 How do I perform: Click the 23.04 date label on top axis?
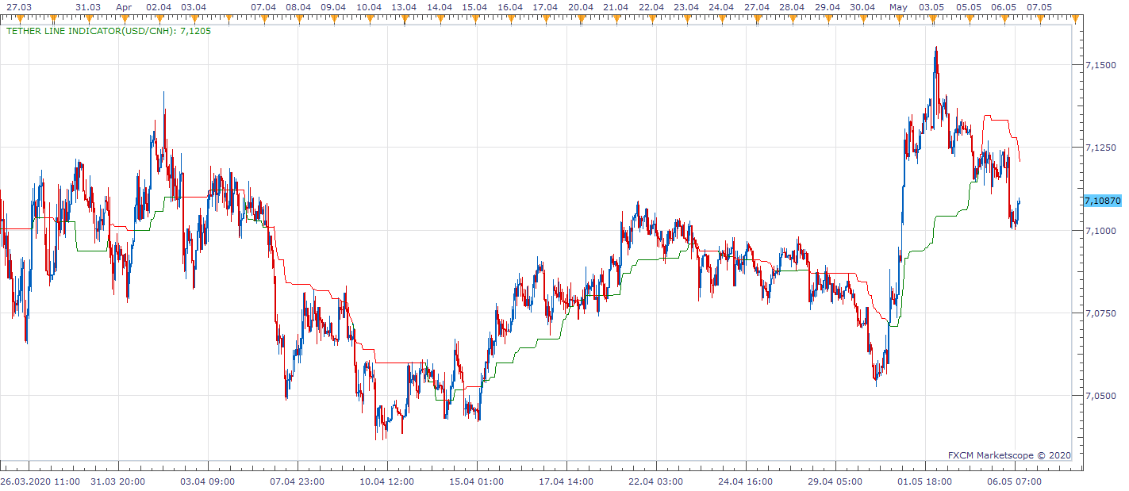(686, 7)
